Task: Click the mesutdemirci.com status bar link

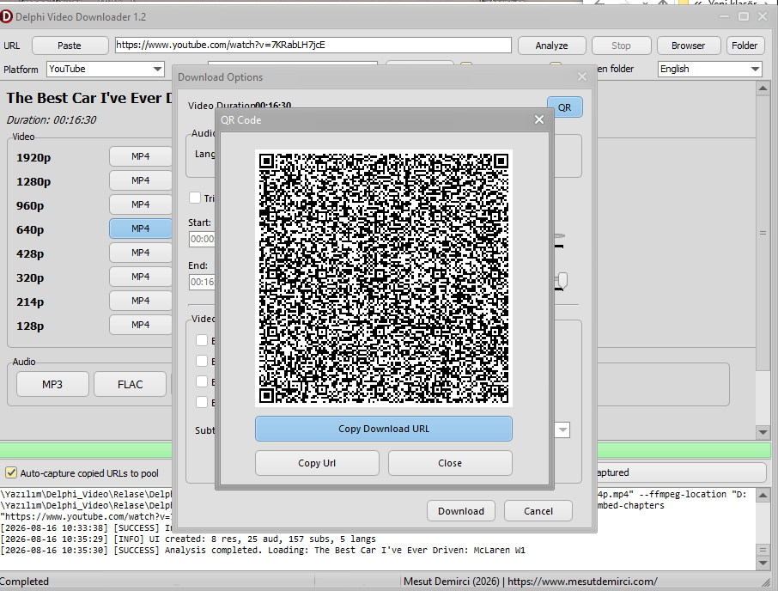Action: tap(582, 581)
